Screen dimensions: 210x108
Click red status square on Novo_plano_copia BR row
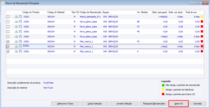[202, 21]
